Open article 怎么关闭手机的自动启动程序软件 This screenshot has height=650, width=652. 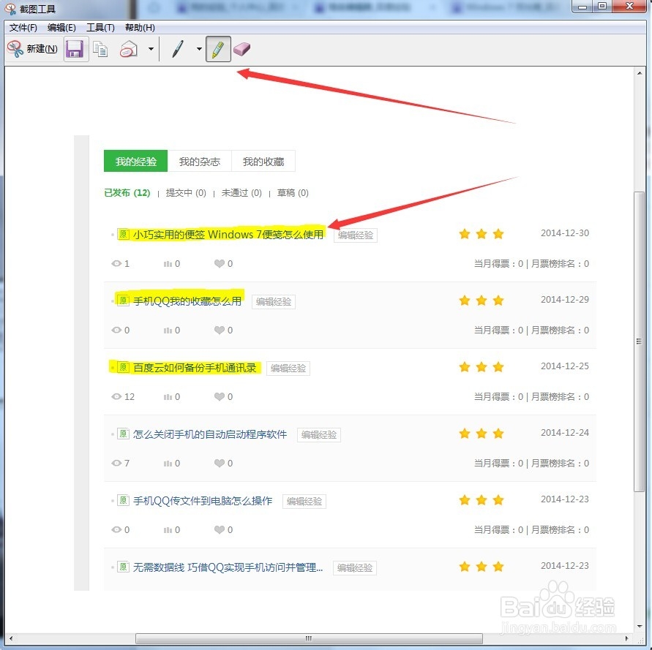pos(210,434)
